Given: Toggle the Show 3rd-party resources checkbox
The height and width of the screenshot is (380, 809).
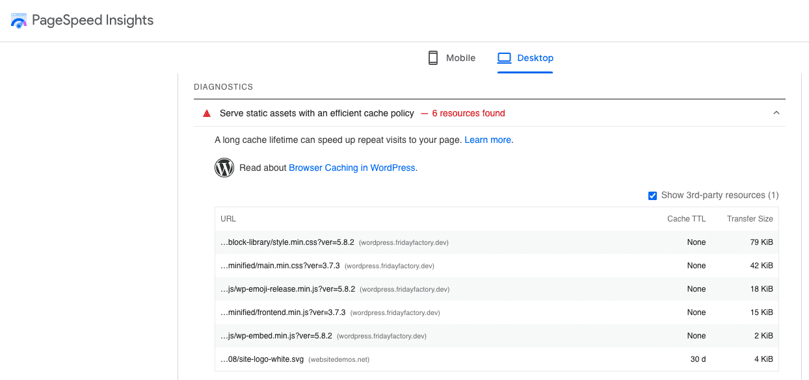Looking at the screenshot, I should pos(652,195).
